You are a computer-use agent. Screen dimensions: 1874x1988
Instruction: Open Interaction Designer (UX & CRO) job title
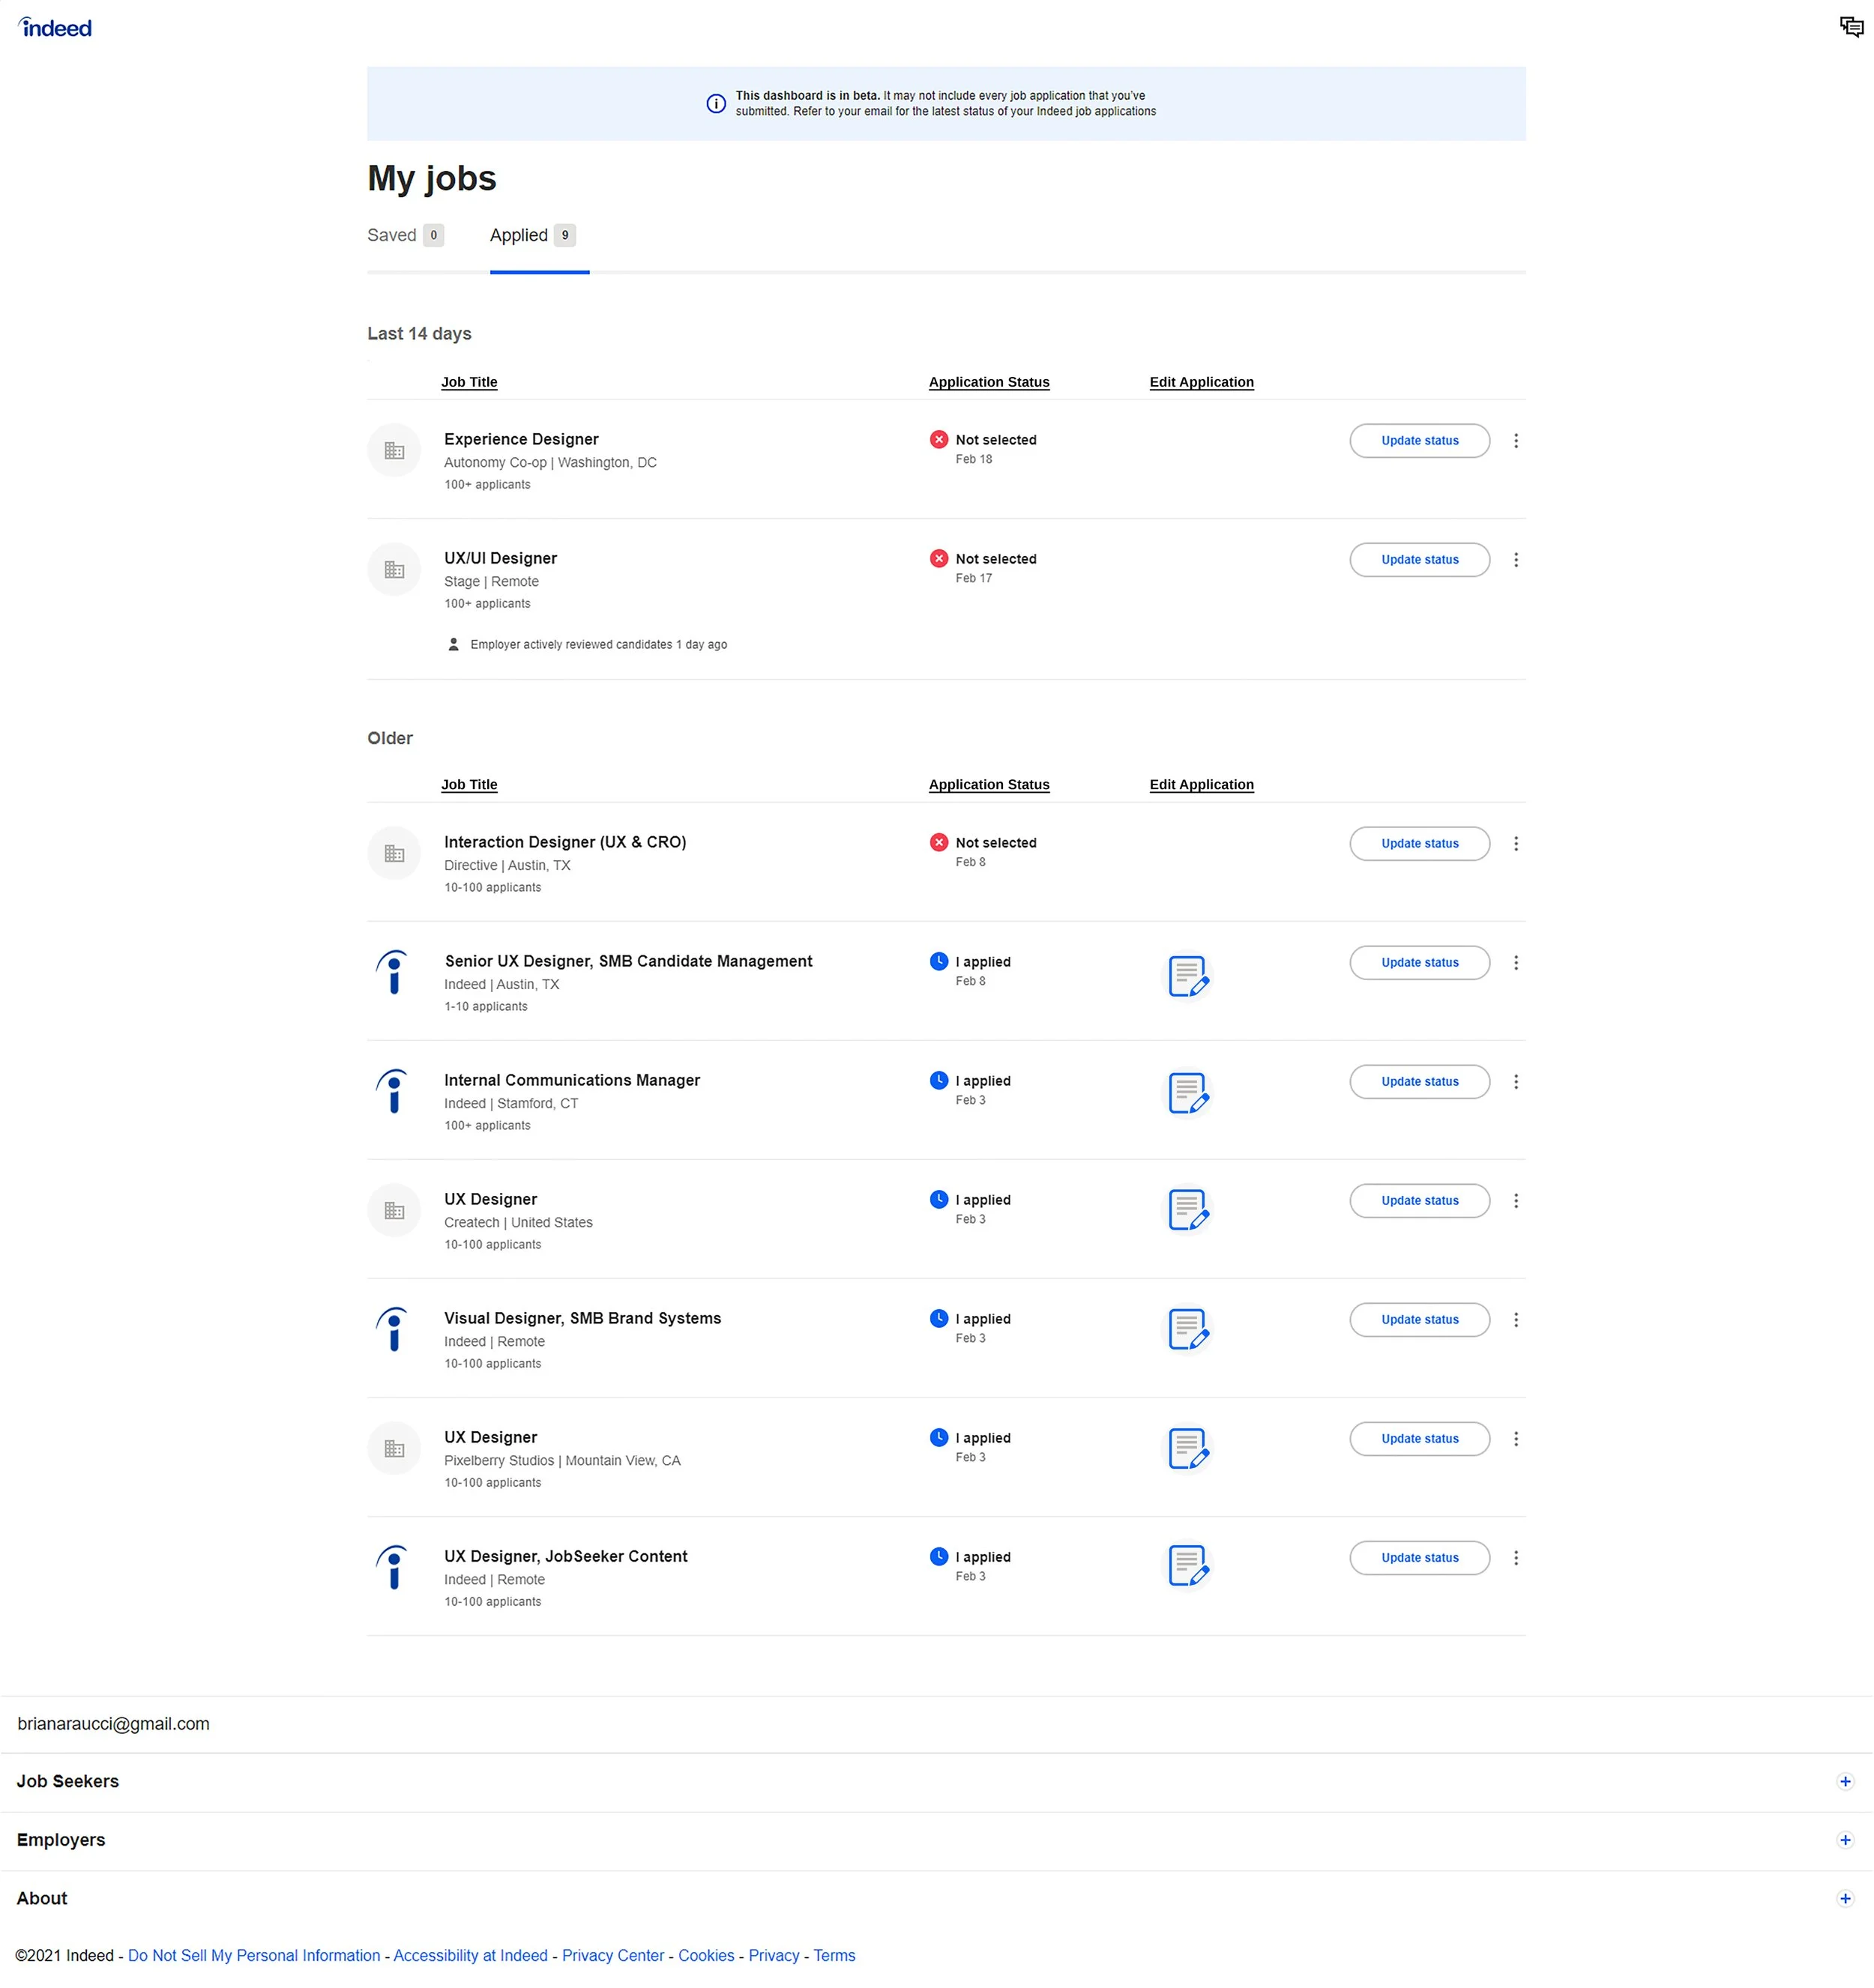[x=565, y=843]
